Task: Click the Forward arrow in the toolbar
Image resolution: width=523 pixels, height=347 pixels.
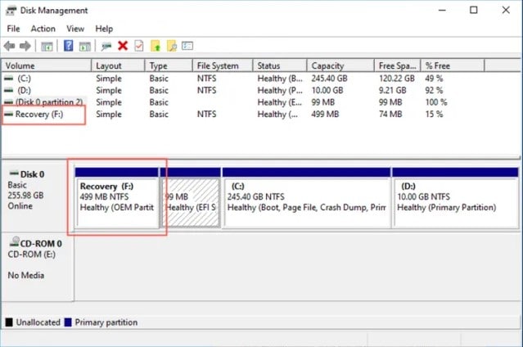Action: 25,46
